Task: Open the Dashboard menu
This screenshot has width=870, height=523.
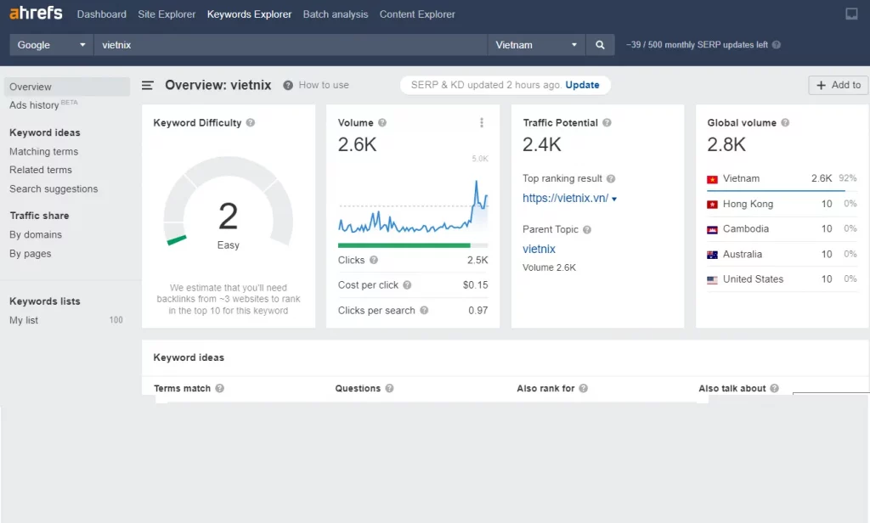Action: [x=102, y=14]
